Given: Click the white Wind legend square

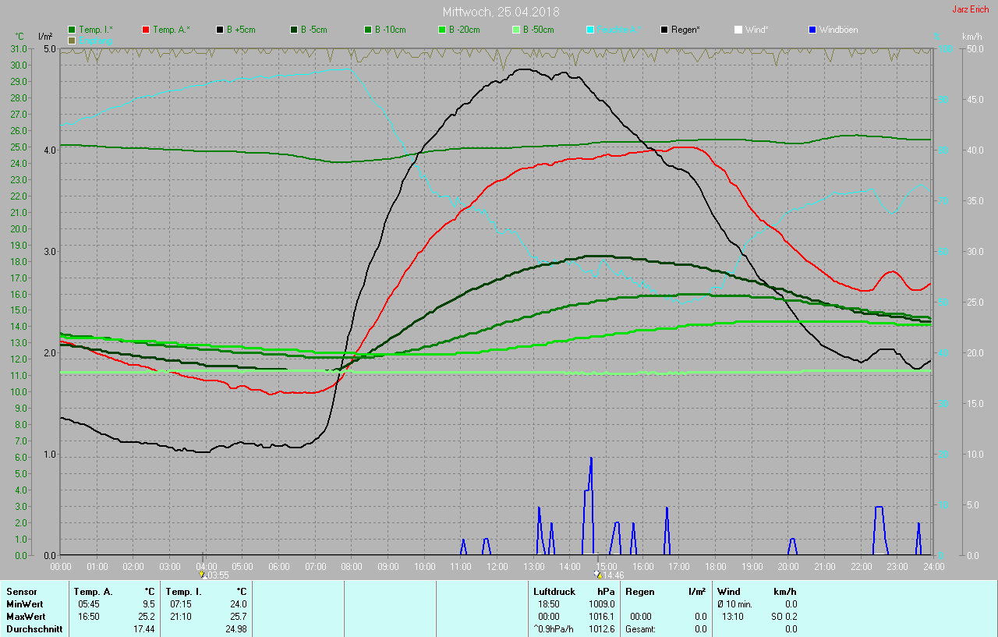Looking at the screenshot, I should pos(738,30).
